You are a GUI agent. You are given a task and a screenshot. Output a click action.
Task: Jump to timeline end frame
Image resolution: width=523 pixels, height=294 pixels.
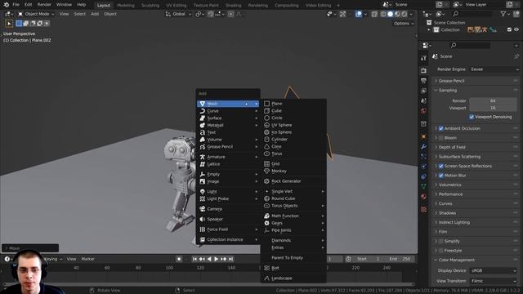coord(230,259)
